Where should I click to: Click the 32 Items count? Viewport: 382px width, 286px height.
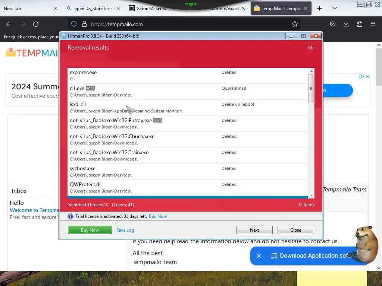306,205
